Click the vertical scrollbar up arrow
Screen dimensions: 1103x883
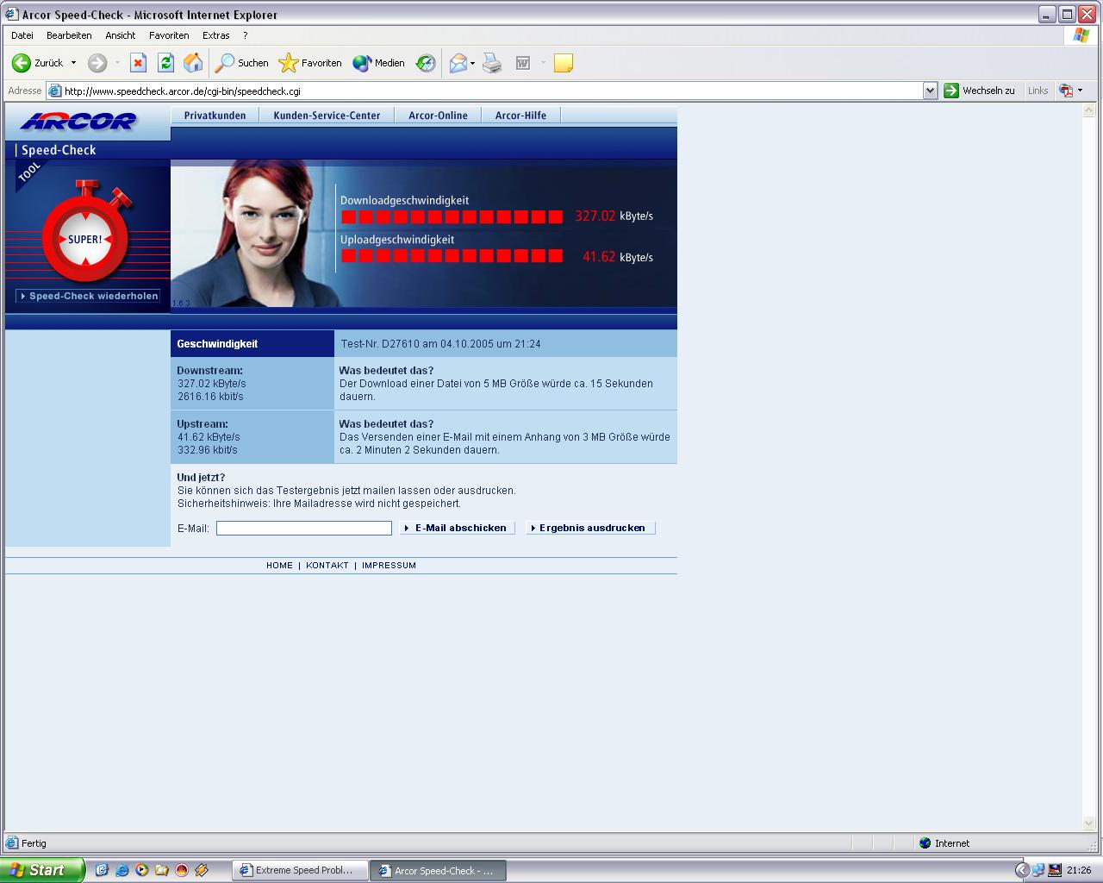[x=1089, y=109]
